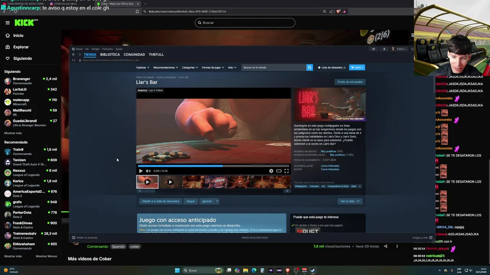Open Windows Start menu
Image resolution: width=490 pixels, height=275 pixels.
[177, 270]
